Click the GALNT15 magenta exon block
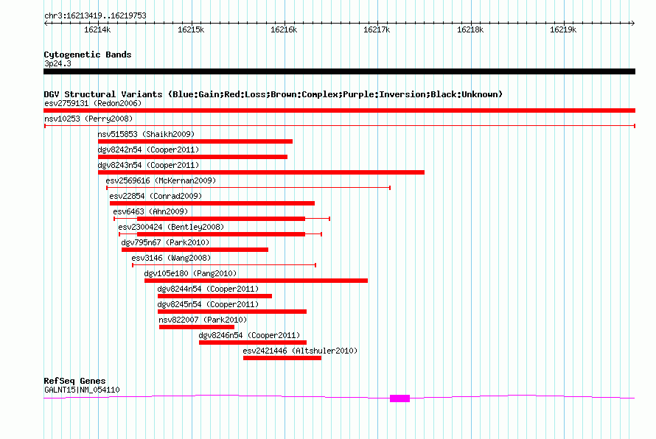The height and width of the screenshot is (439, 656). click(399, 398)
